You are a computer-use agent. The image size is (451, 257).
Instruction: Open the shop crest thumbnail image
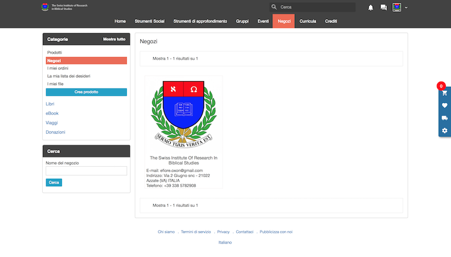(184, 114)
